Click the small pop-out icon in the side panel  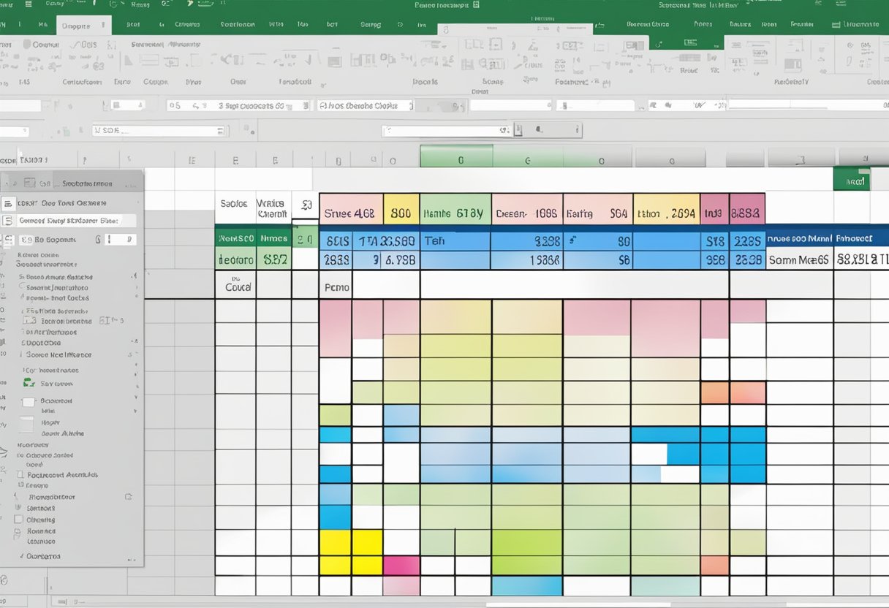[x=129, y=497]
